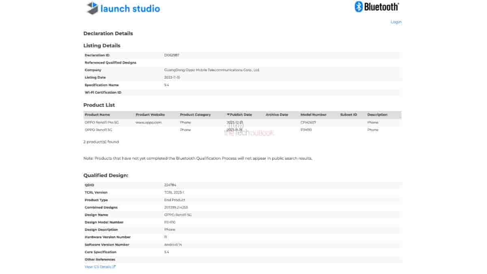
Task: Open the Login link
Action: pyautogui.click(x=396, y=22)
